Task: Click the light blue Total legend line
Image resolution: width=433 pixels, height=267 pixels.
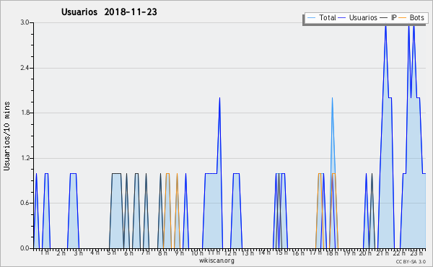Action: click(311, 18)
